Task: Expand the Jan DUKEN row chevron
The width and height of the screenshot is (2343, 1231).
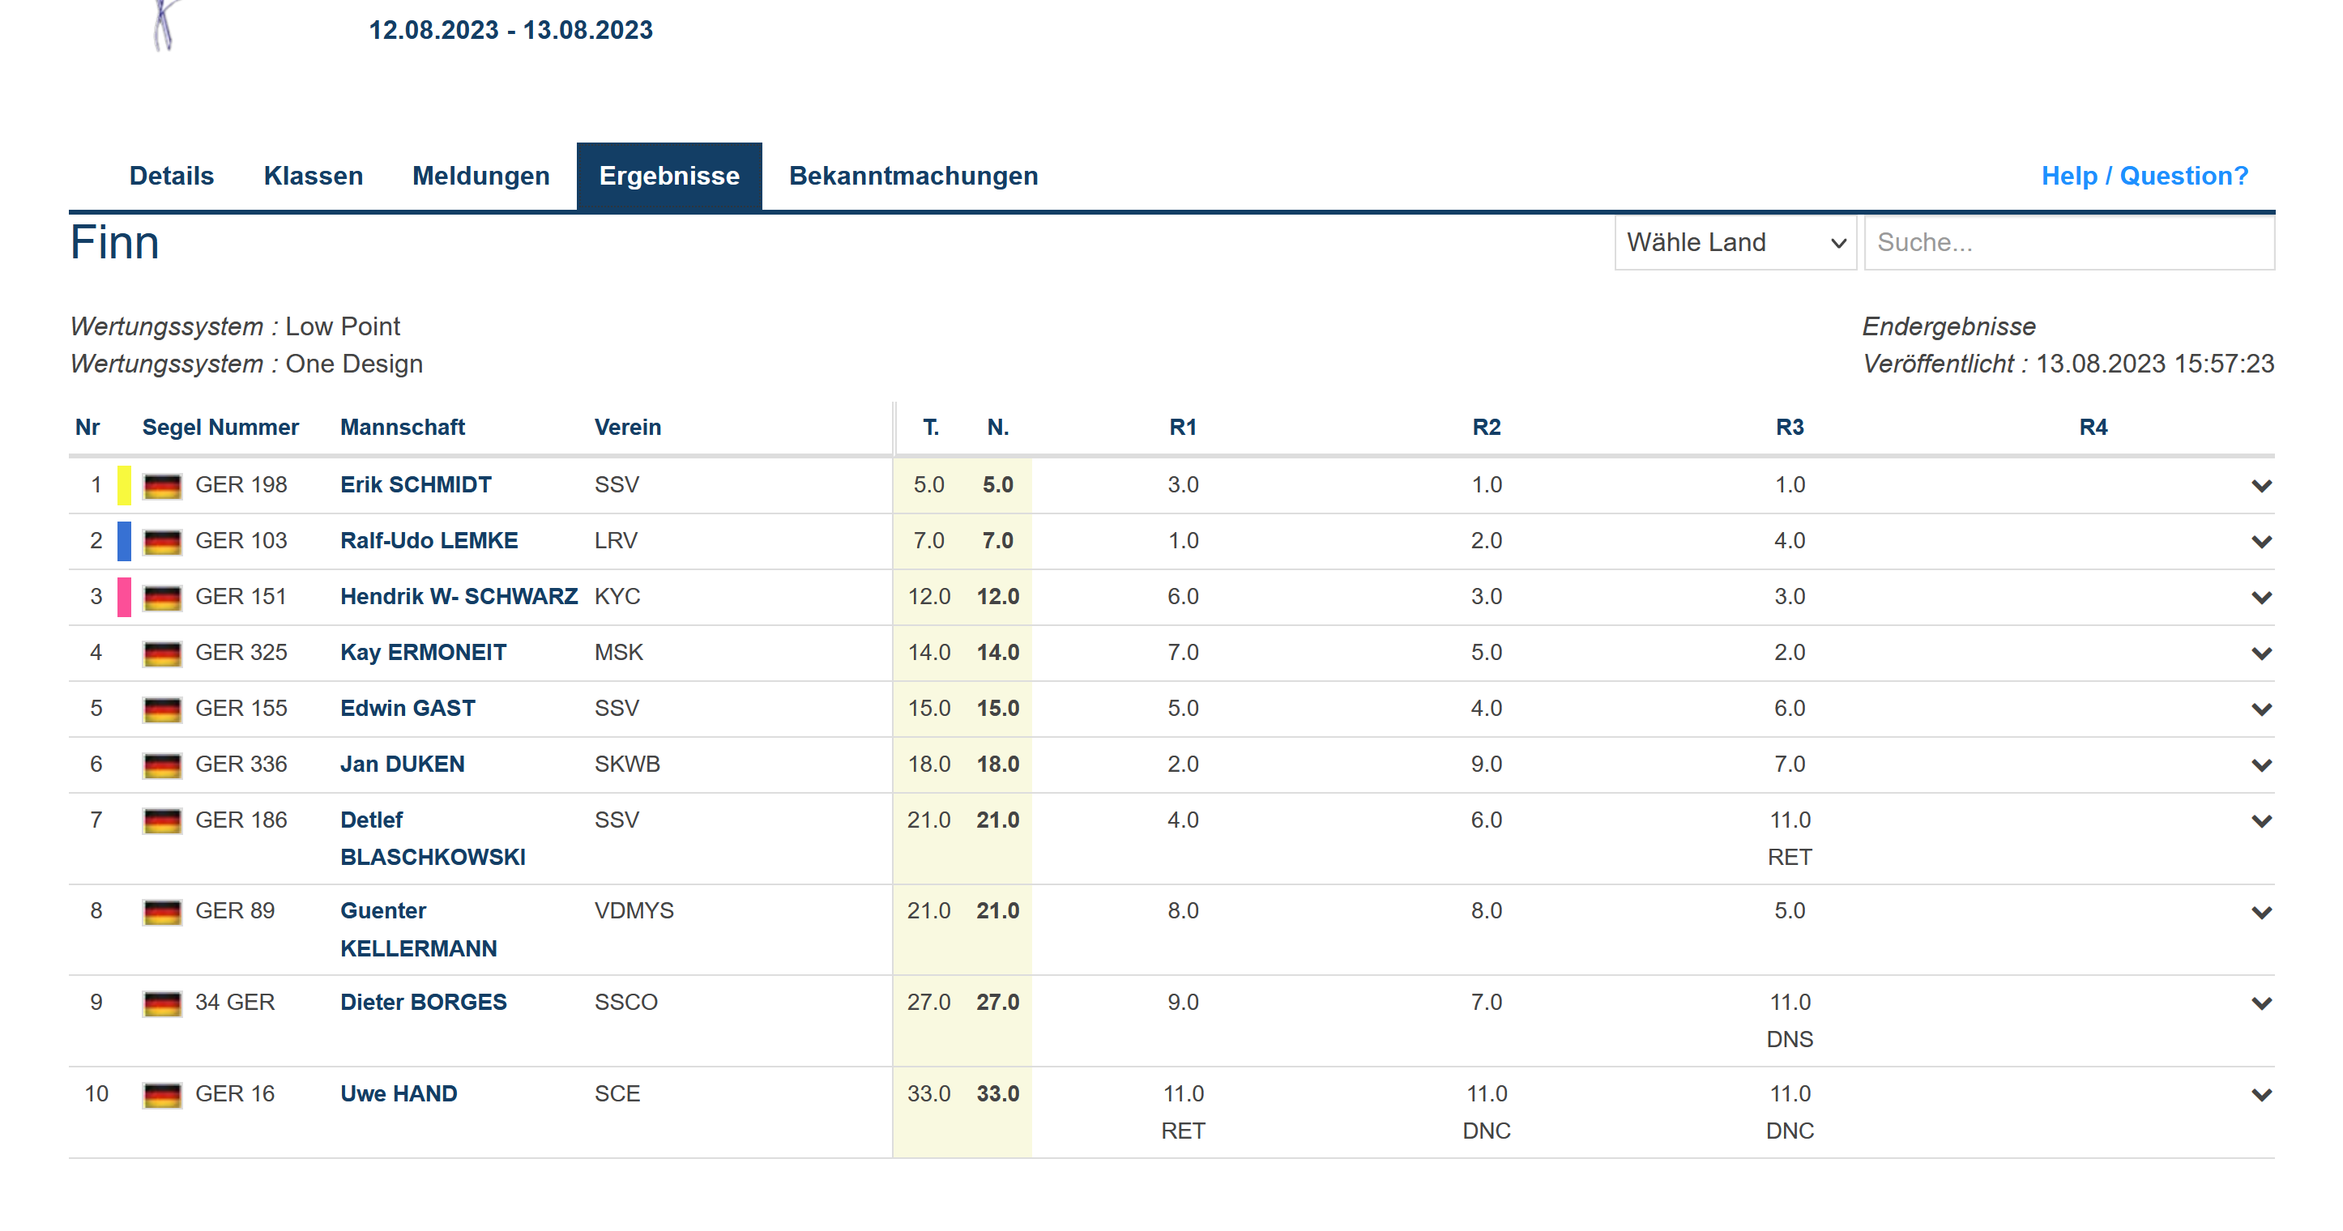Action: click(x=2261, y=765)
